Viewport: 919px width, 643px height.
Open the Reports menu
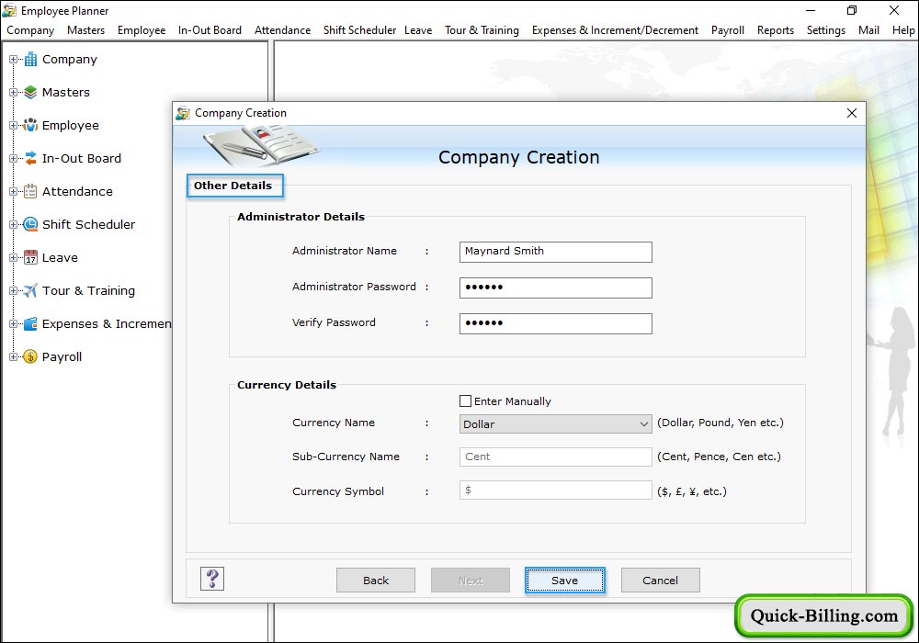pos(776,30)
